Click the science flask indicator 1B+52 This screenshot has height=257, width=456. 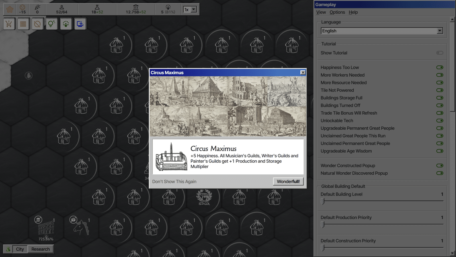(x=97, y=9)
